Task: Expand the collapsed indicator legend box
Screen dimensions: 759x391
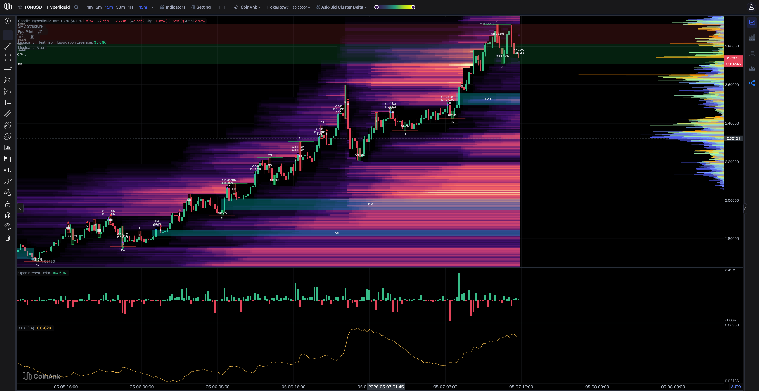Action: click(22, 53)
